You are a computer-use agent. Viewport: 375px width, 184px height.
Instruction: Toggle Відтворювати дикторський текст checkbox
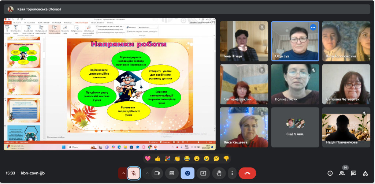coord(97,26)
